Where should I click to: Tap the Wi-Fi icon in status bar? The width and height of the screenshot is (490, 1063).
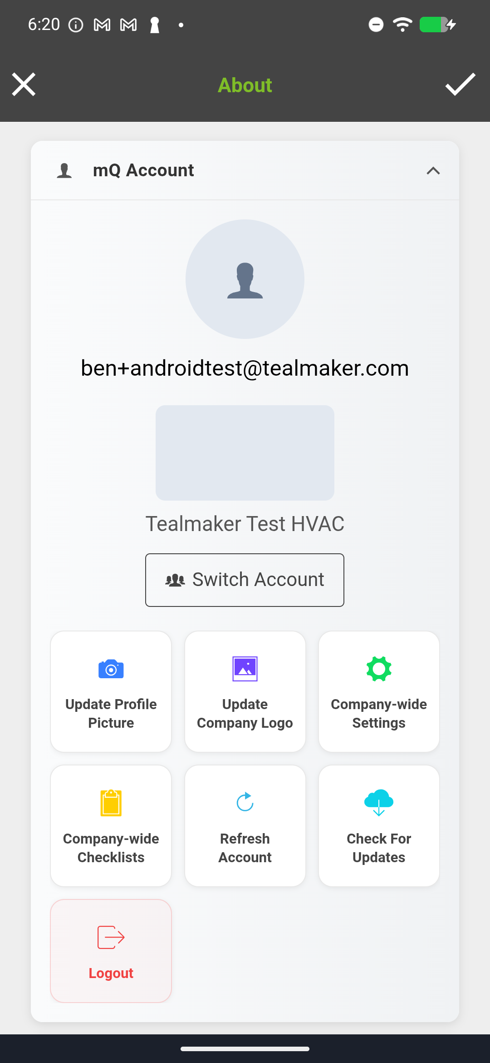click(x=402, y=24)
